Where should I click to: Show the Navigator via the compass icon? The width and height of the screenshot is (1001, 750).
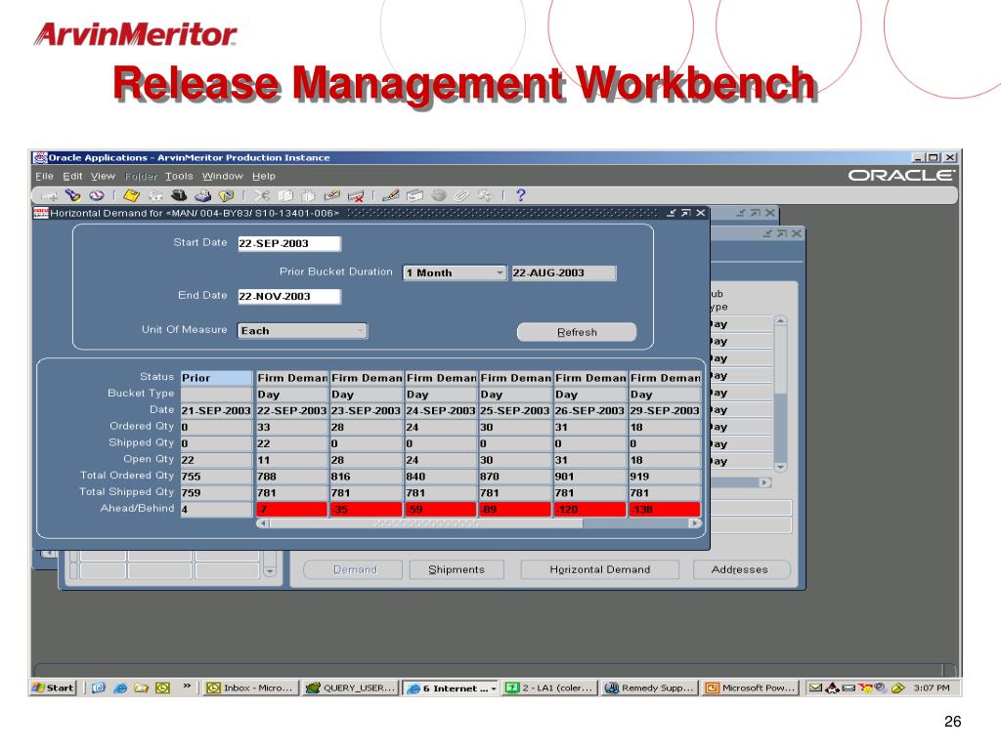coord(97,195)
